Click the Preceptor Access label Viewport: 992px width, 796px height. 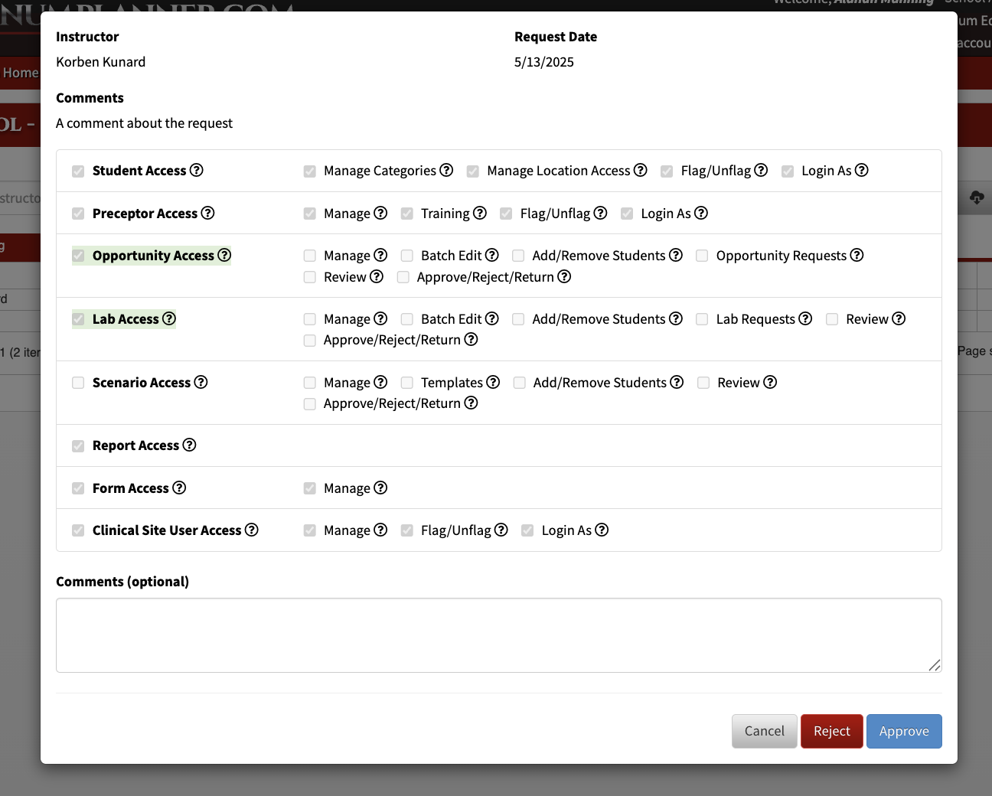(145, 213)
